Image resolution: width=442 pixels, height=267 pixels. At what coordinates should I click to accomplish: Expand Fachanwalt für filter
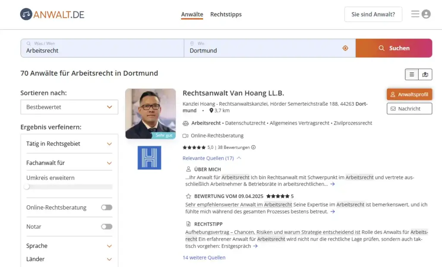[x=69, y=163]
